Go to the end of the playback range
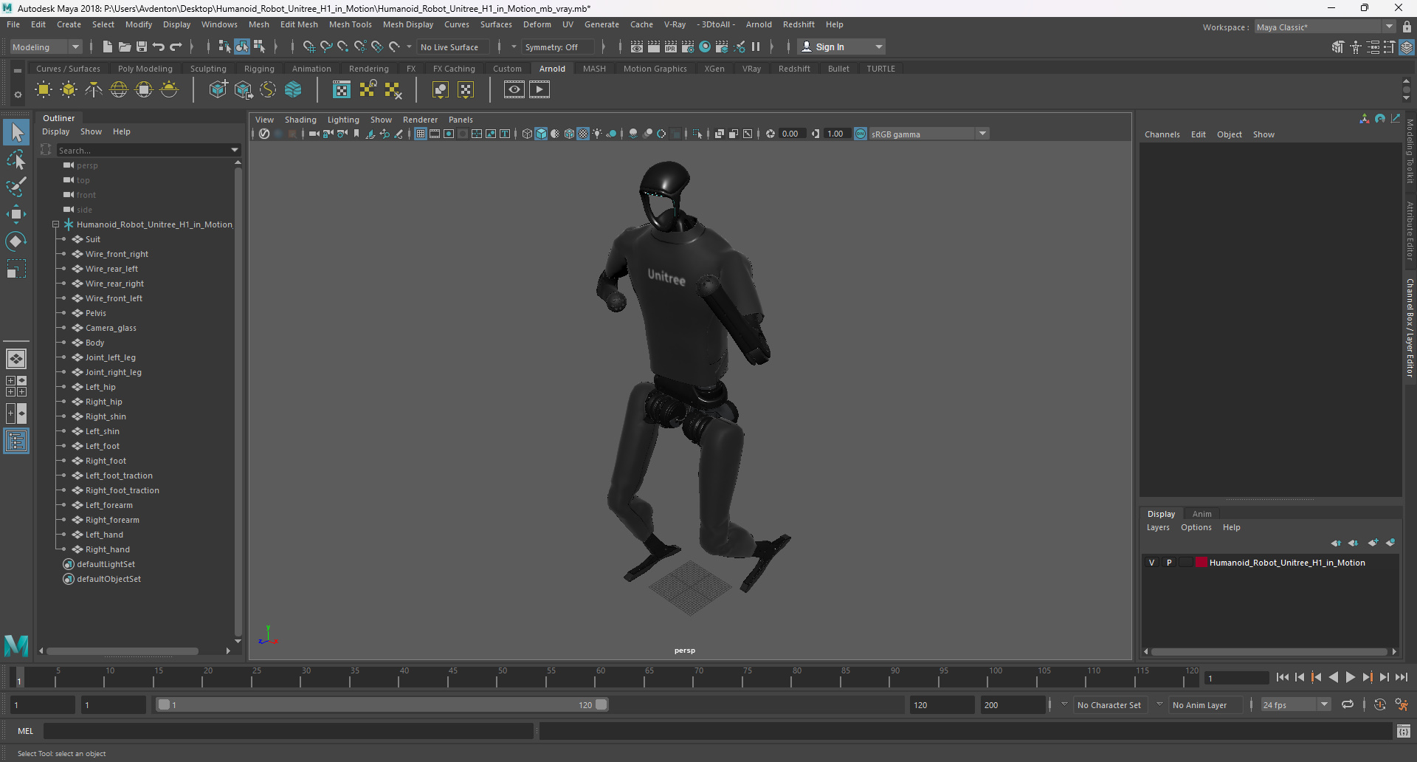Image resolution: width=1417 pixels, height=762 pixels. point(1401,677)
